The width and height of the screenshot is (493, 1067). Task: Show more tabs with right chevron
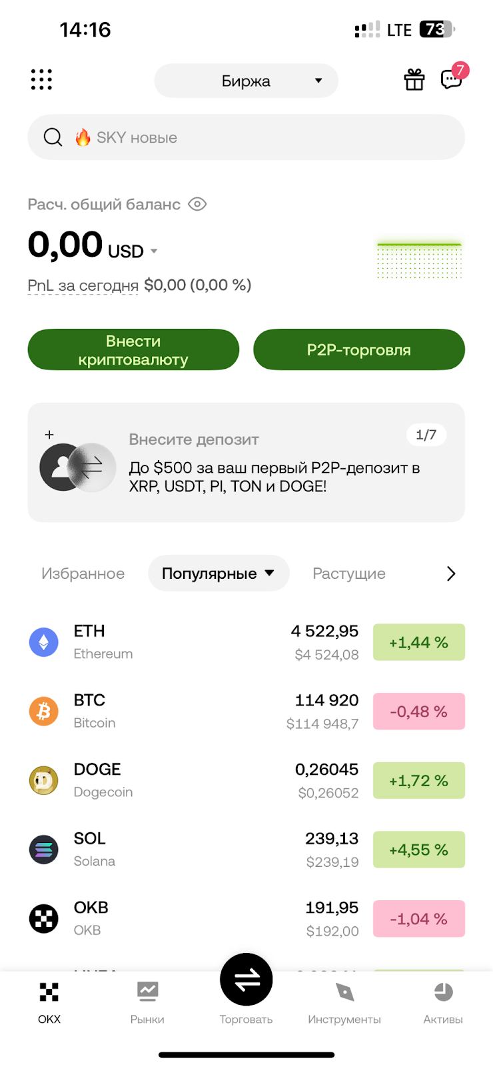coord(451,574)
